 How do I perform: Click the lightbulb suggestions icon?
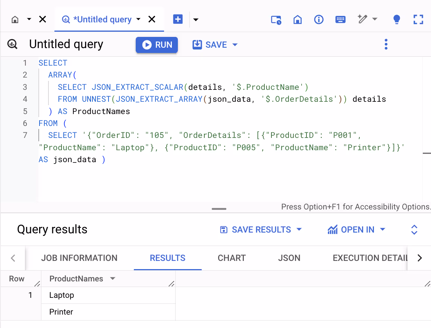397,20
